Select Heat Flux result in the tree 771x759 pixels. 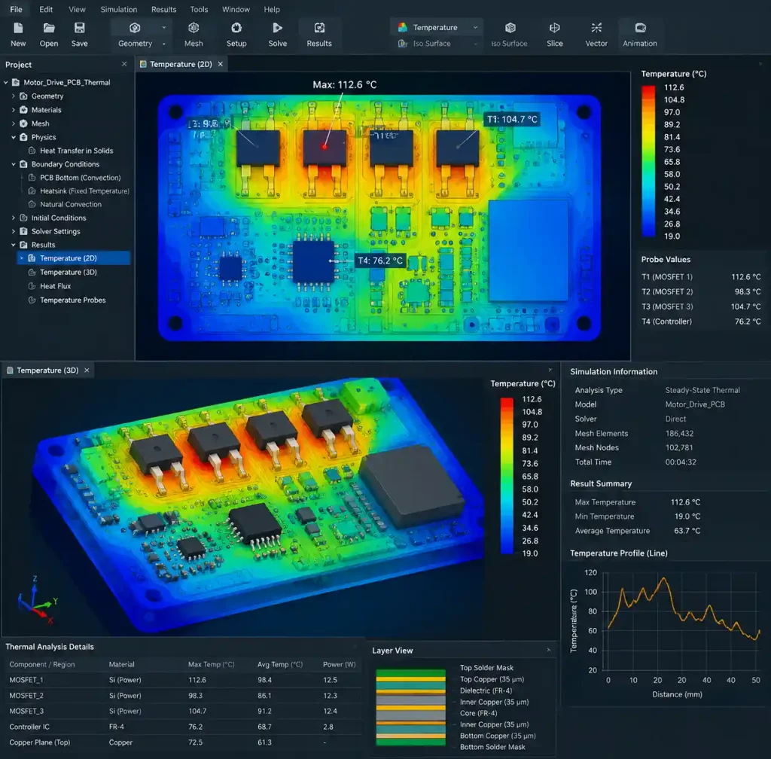pyautogui.click(x=55, y=286)
